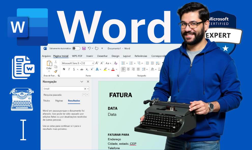Switch to Páginas navigation tab

click(x=59, y=101)
